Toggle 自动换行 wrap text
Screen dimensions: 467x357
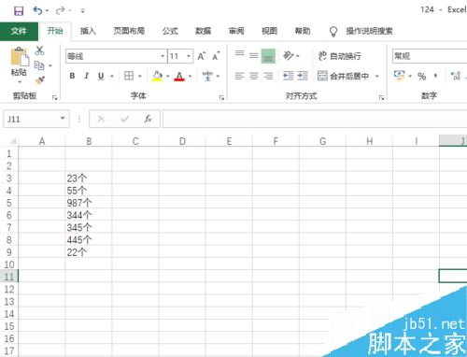pyautogui.click(x=340, y=56)
